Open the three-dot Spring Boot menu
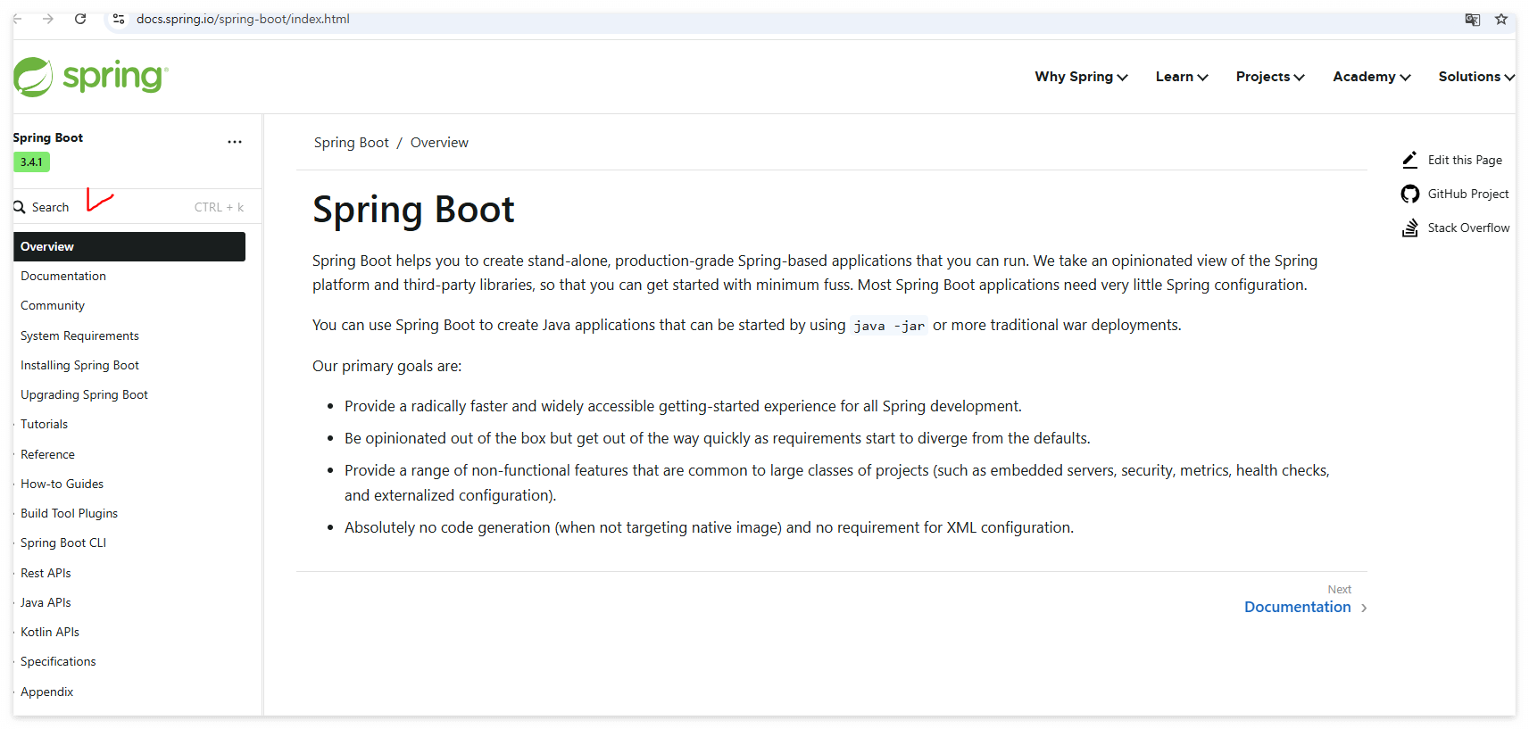The image size is (1529, 729). click(x=235, y=142)
